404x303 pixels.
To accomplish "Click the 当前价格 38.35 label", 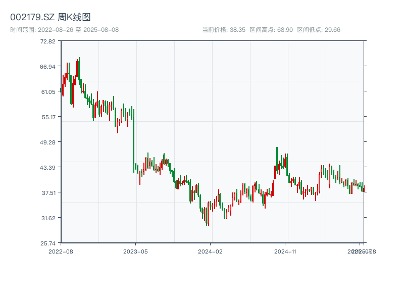I will pos(224,30).
